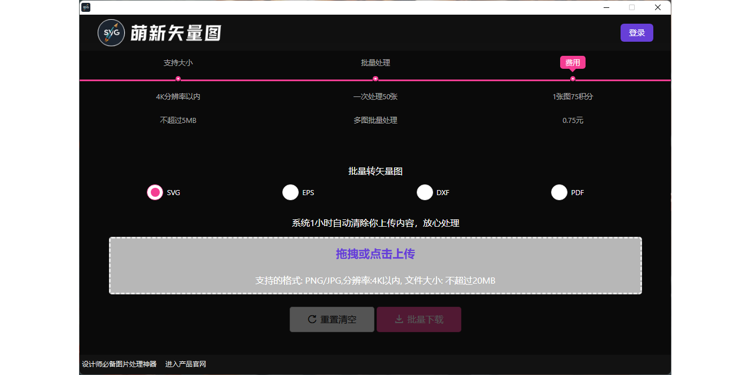Viewport: 751px width, 375px height.
Task: Click the SVG logo icon in the header
Action: pyautogui.click(x=111, y=33)
